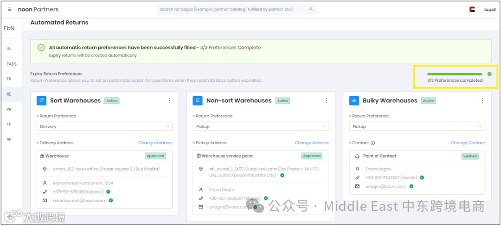This screenshot has height=226, width=501.
Task: Click Approved badge in Warehouse service point
Action: 312,156
